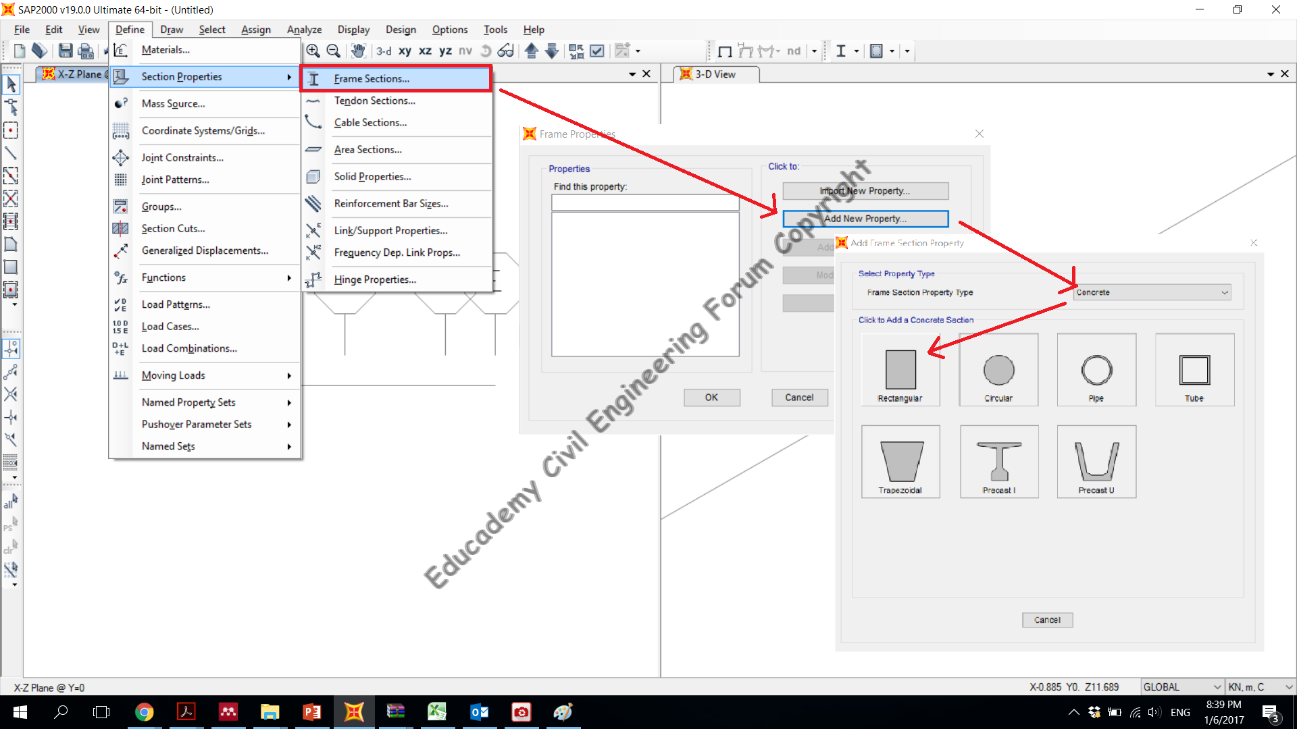1297x729 pixels.
Task: Click the frame release nd toolbar icon
Action: (x=794, y=51)
